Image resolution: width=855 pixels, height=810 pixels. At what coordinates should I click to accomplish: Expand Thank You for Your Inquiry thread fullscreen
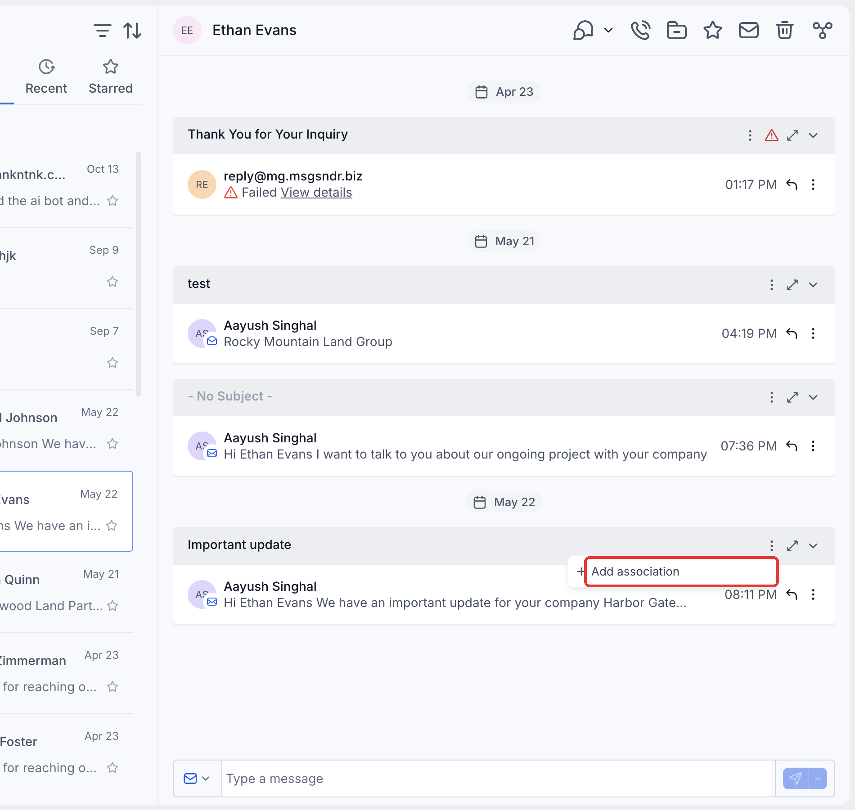coord(792,135)
